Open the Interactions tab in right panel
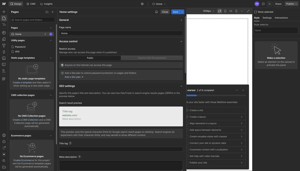This screenshot has width=300, height=171. (x=281, y=18)
